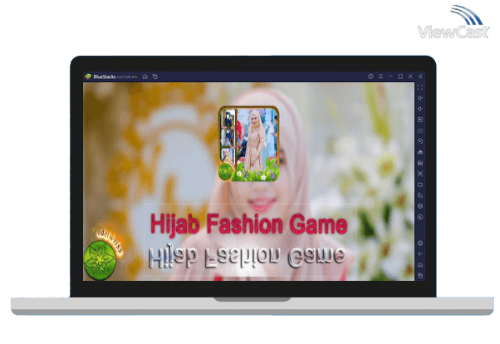This screenshot has height=344, width=500.
Task: Click the green edelweiss flower logo
Action: click(100, 260)
